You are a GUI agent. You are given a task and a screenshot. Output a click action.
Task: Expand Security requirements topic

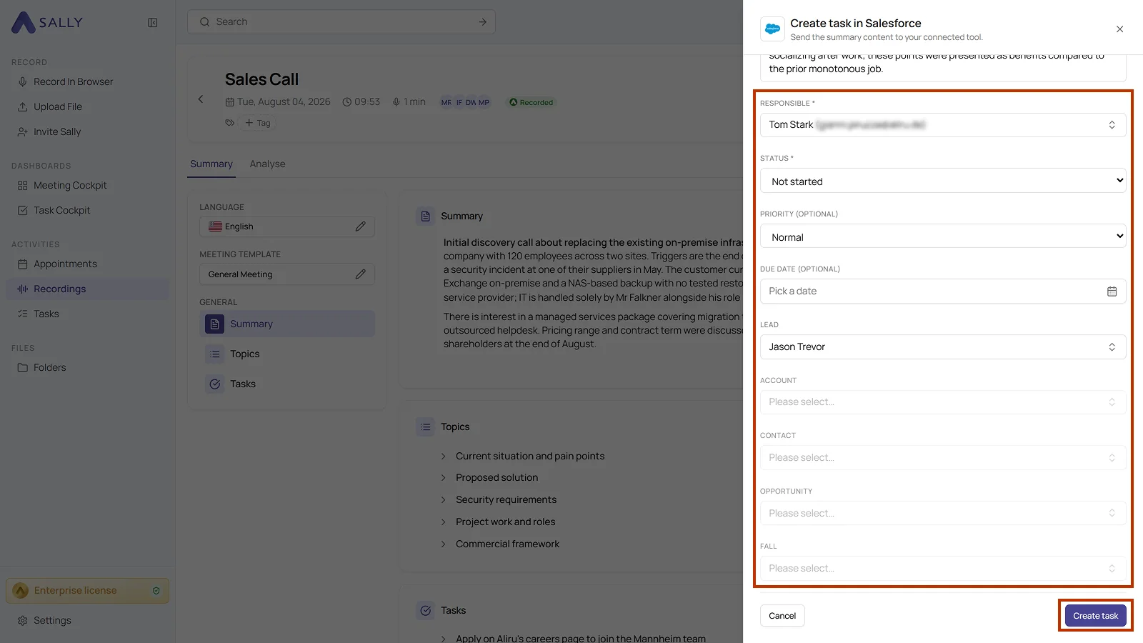coord(444,500)
